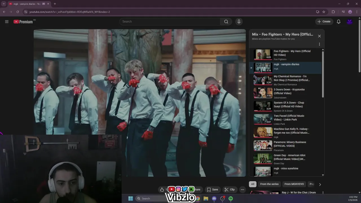
Task: Bookmark this page with the star
Action: [x=324, y=12]
